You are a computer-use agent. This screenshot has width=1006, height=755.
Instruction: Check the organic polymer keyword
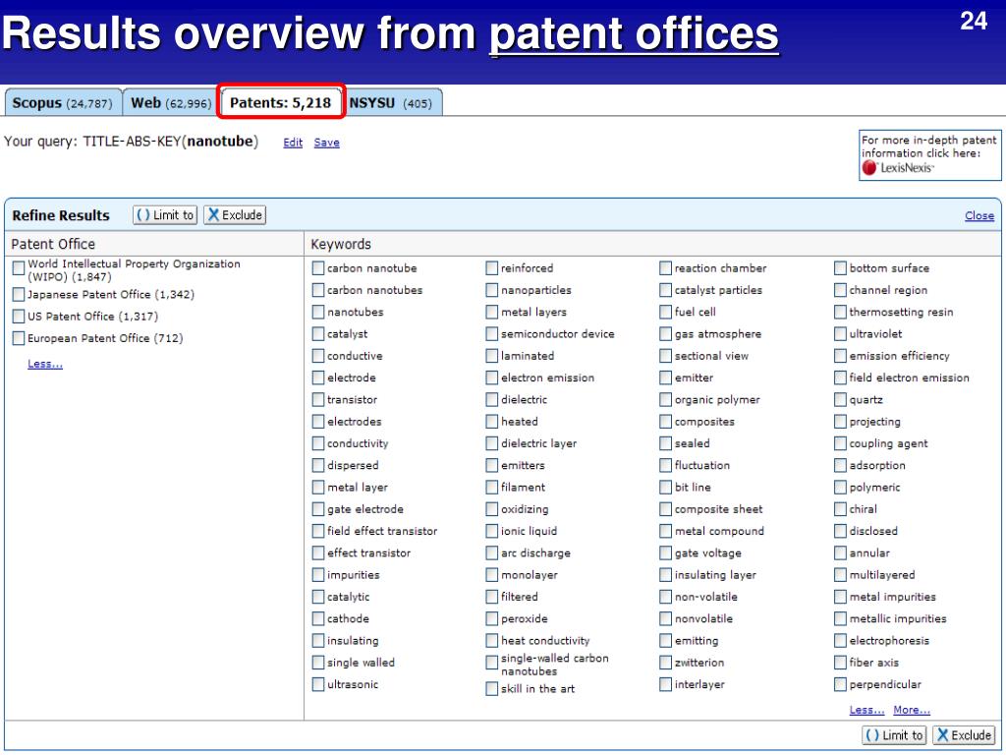coord(666,399)
